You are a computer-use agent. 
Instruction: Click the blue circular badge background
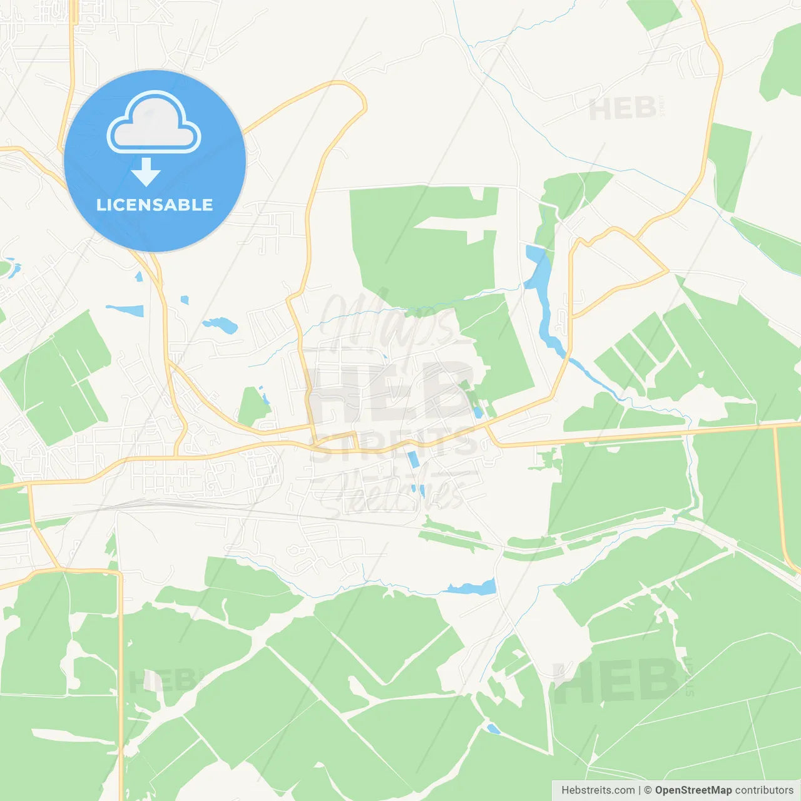[x=155, y=161]
